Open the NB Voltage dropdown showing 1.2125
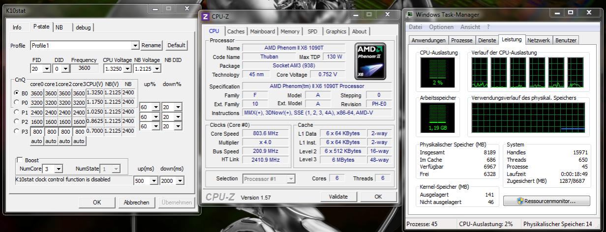The width and height of the screenshot is (606, 232). coord(148,69)
